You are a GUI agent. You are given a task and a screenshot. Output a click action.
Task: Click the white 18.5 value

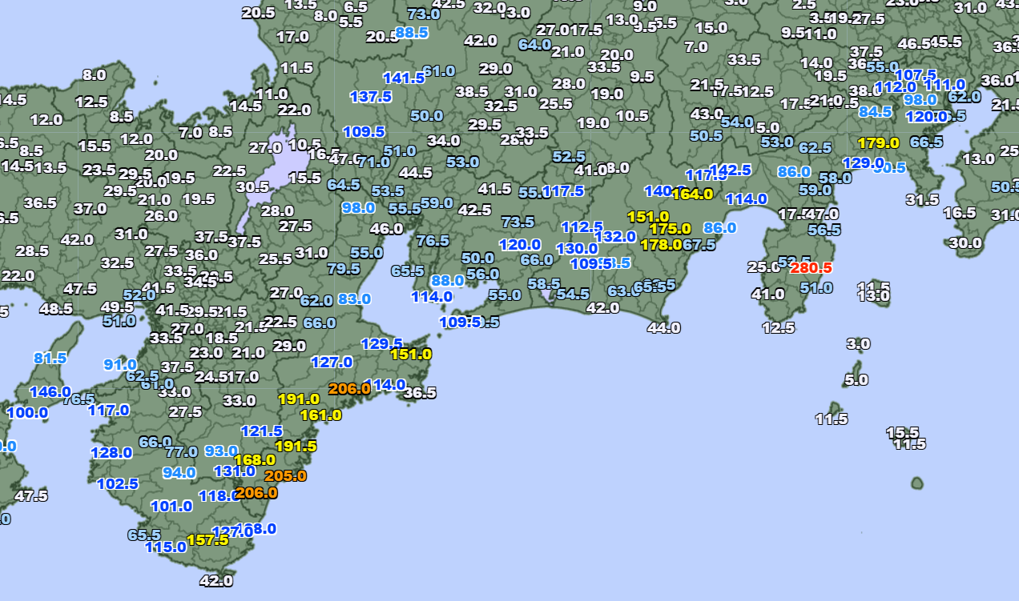221,338
